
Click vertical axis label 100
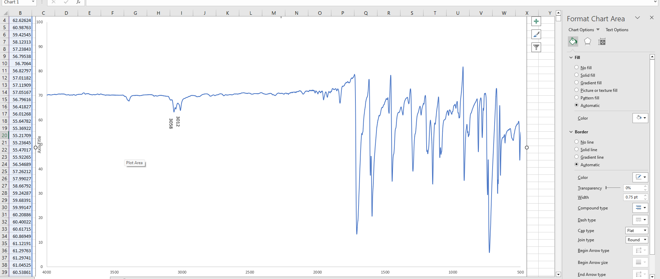[x=40, y=22]
